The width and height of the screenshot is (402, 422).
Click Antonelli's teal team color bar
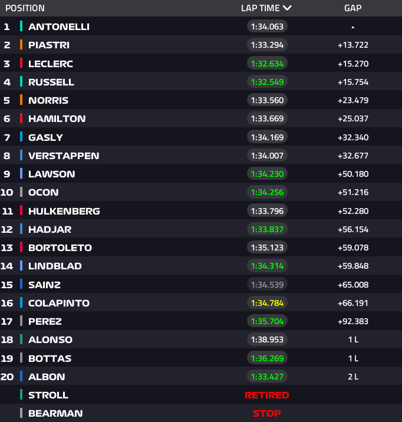[21, 27]
